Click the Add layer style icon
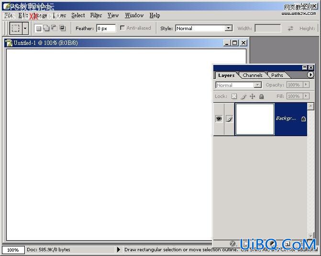Screen dimensions: 321x256 click(232, 243)
